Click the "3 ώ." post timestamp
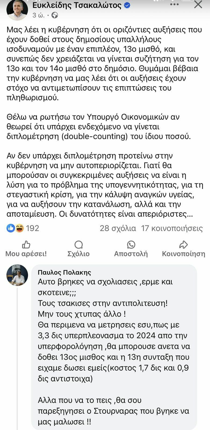The width and height of the screenshot is (210, 430). pyautogui.click(x=38, y=15)
